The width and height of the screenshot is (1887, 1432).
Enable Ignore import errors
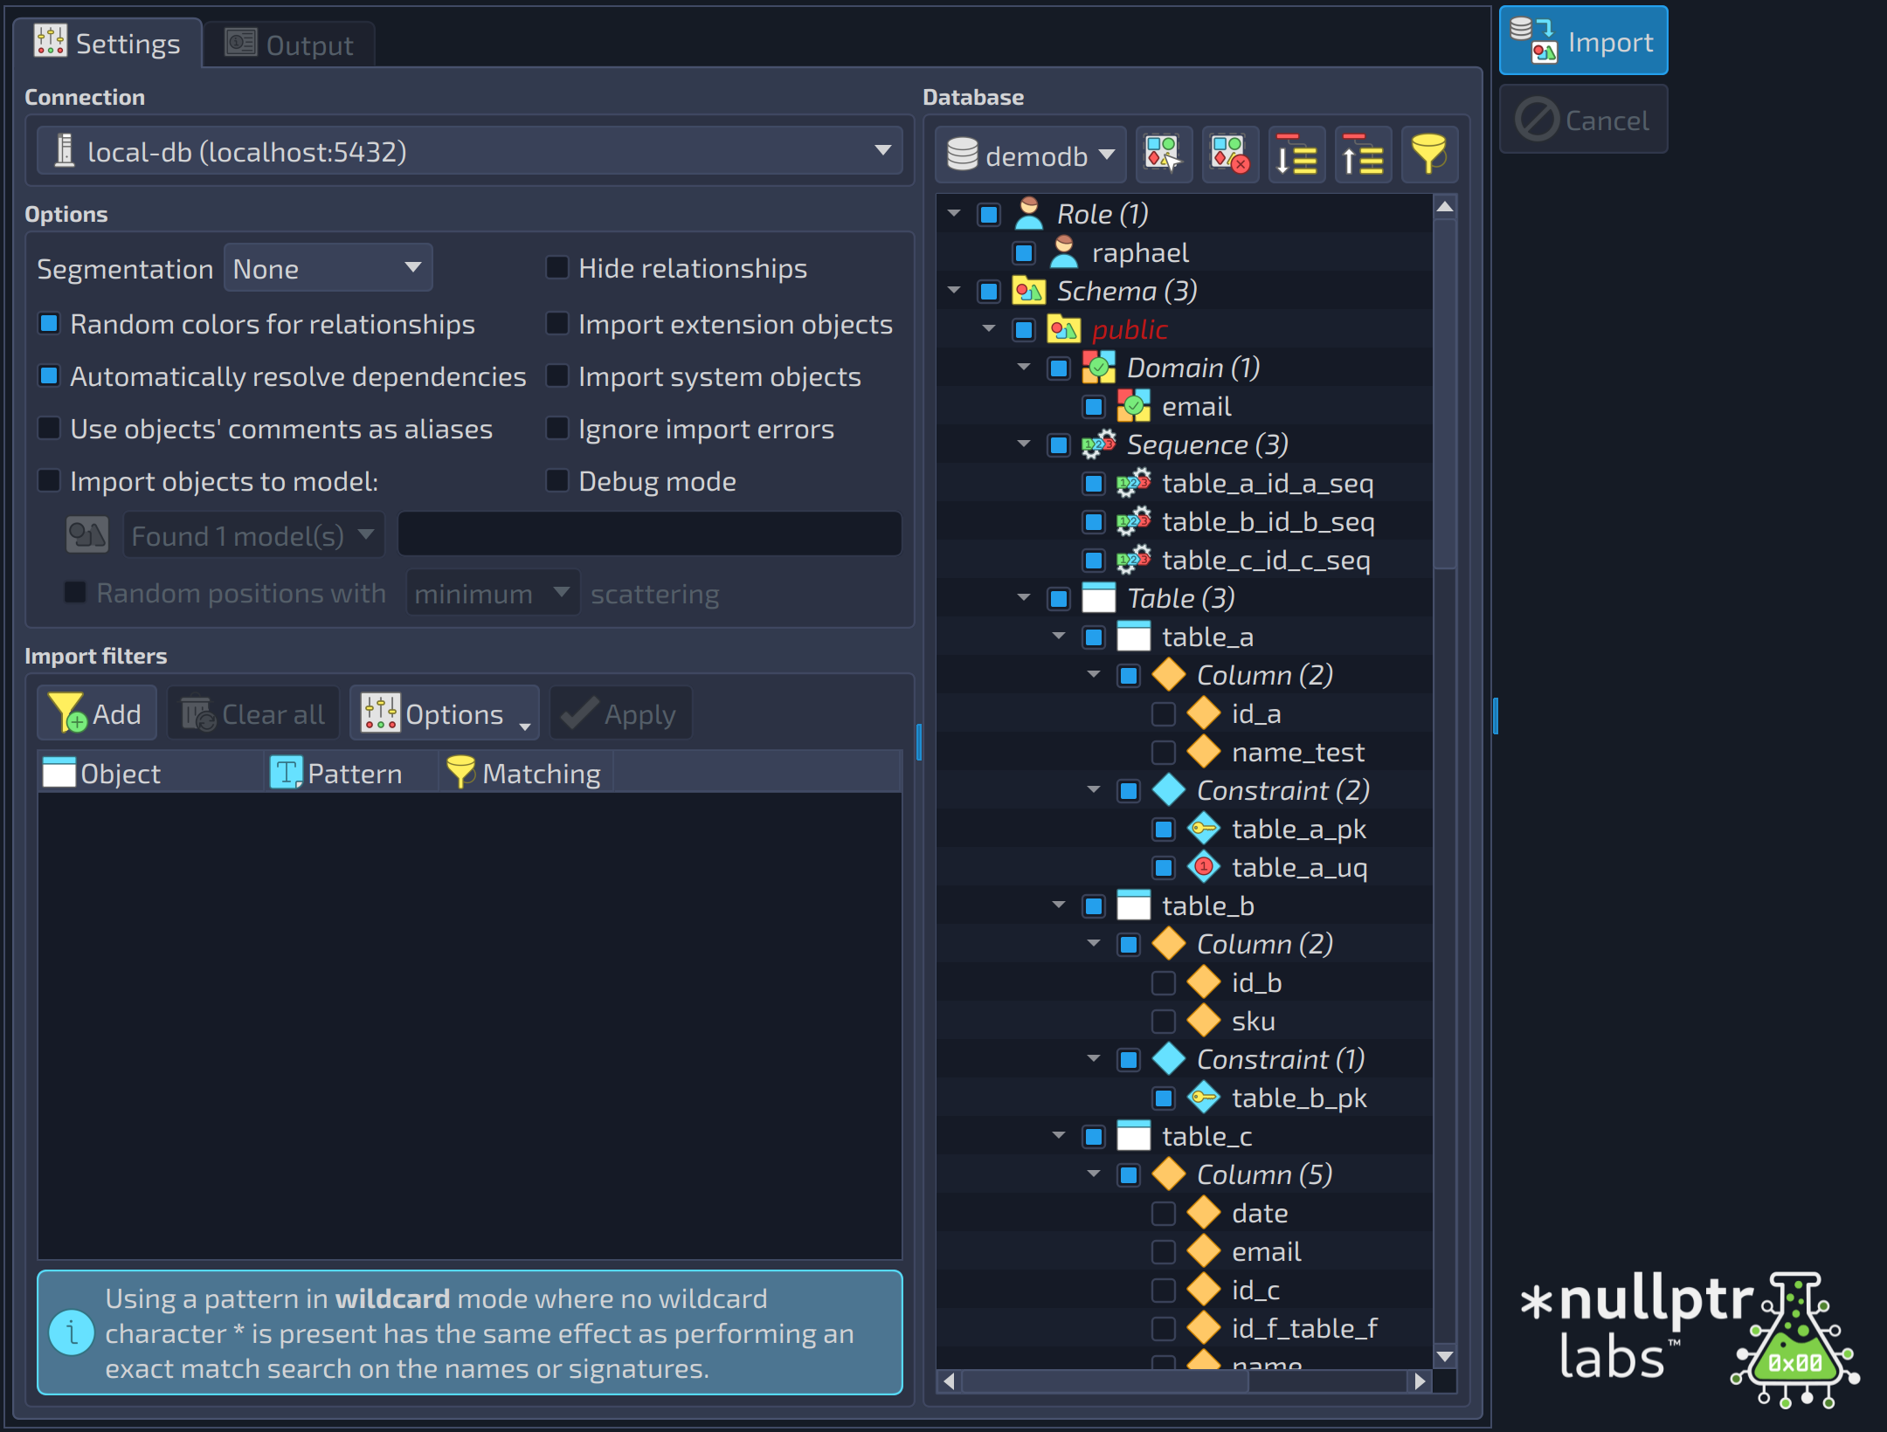click(557, 429)
